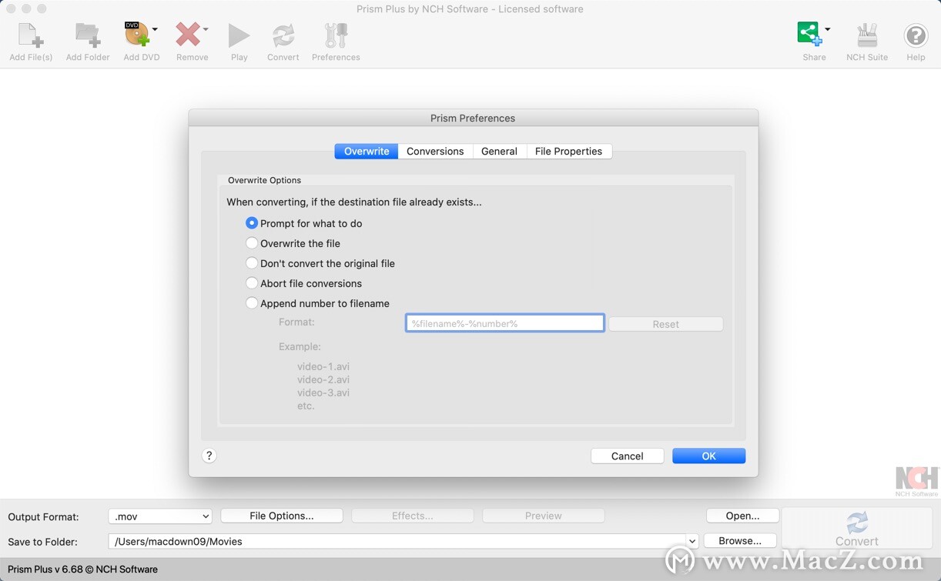
Task: Select the Prompt for what to do option
Action: coord(252,223)
